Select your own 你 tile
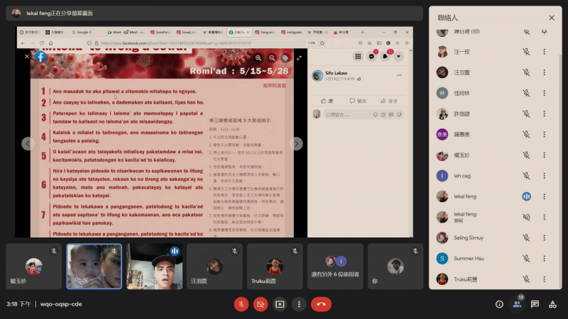 click(395, 267)
